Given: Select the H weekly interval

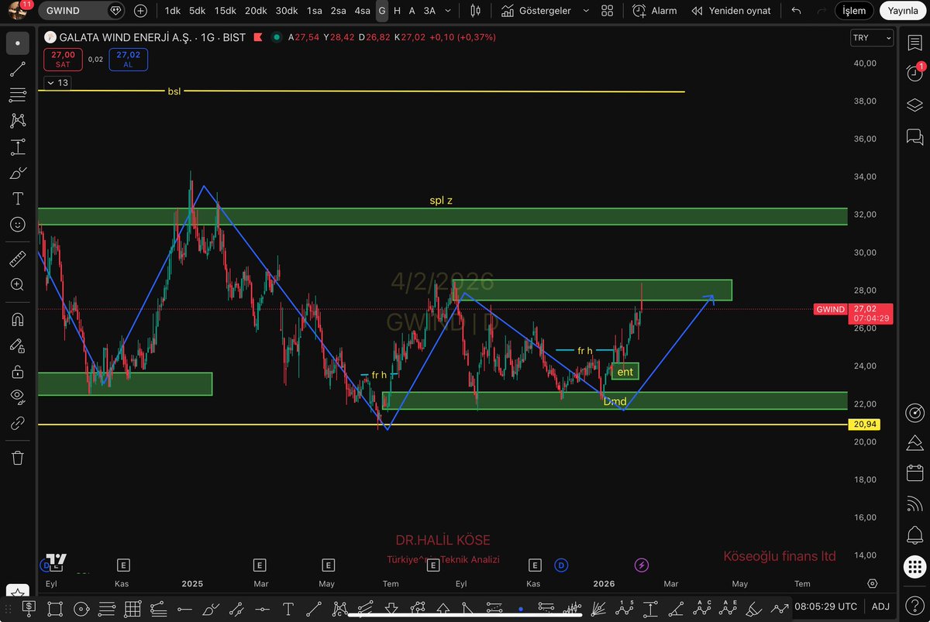Looking at the screenshot, I should coord(398,11).
